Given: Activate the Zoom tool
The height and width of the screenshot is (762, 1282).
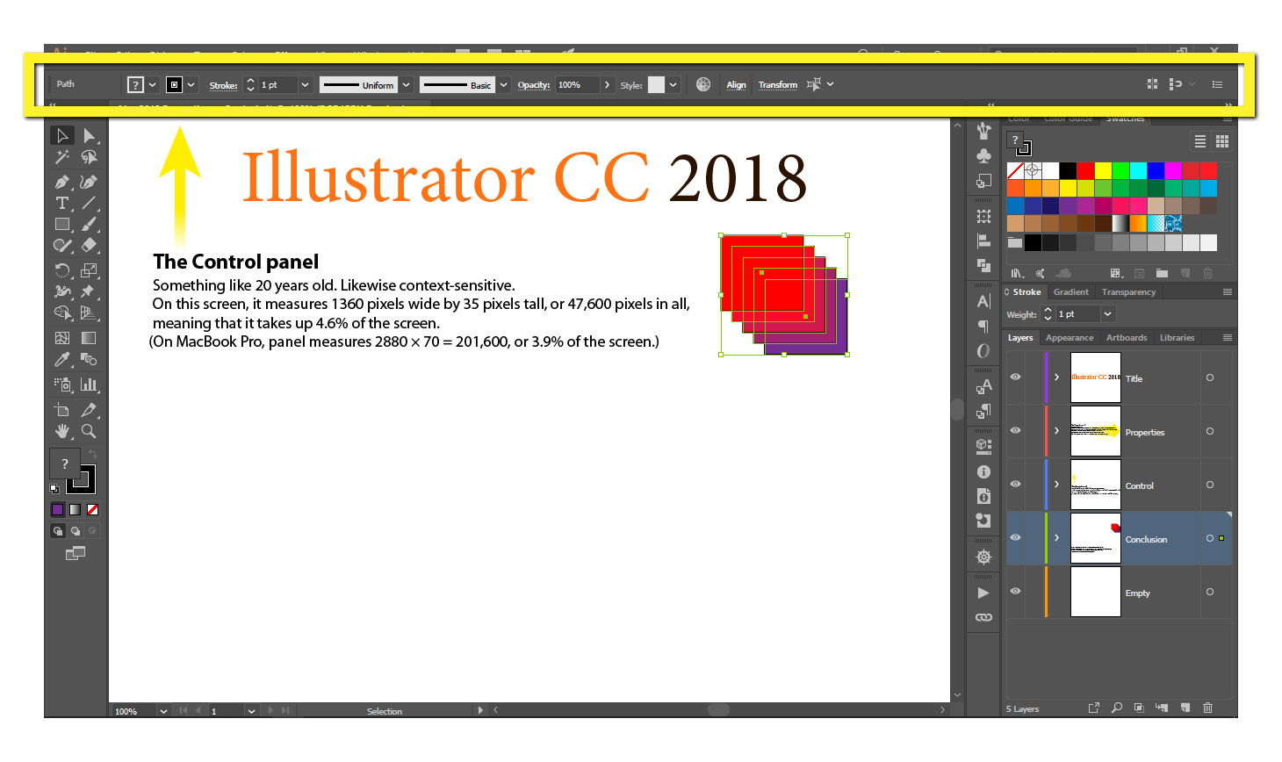Looking at the screenshot, I should point(89,430).
